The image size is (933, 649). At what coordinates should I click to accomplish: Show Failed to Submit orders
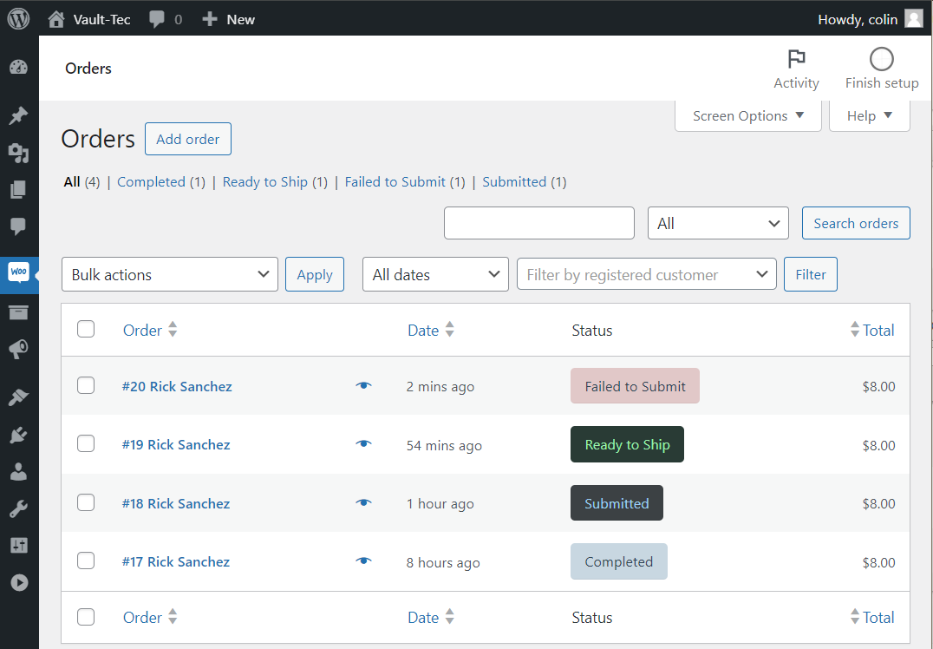395,182
